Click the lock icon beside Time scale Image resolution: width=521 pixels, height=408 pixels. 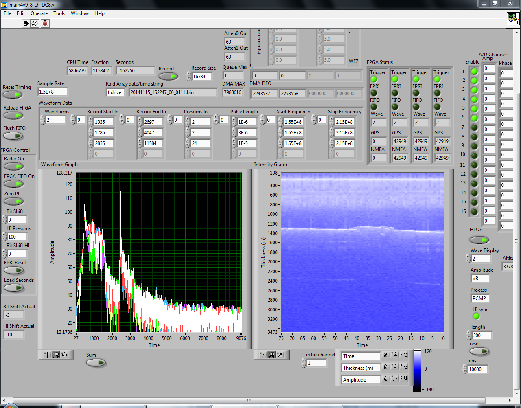pyautogui.click(x=386, y=355)
